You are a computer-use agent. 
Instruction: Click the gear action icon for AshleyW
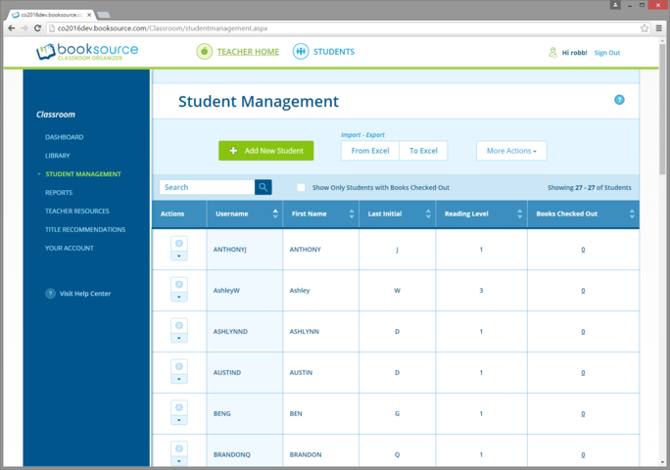[x=179, y=284]
